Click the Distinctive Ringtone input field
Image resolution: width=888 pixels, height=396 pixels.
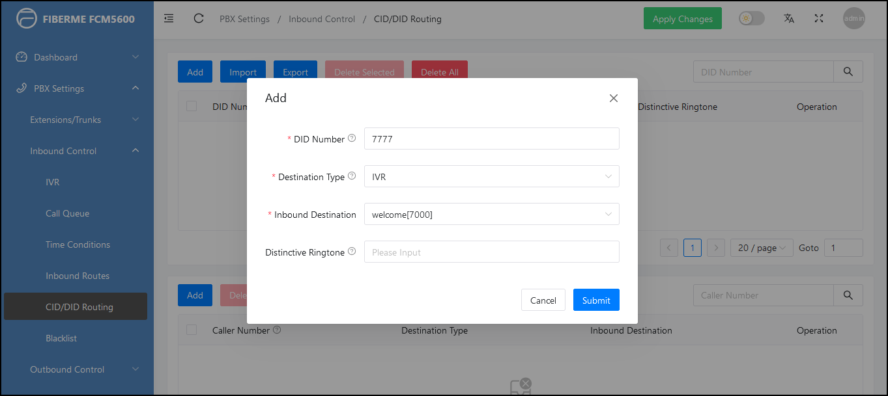tap(491, 252)
